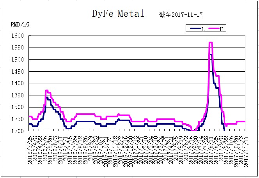The image size is (259, 178).
Task: Click the 1200 y-axis value
Action: pyautogui.click(x=18, y=131)
